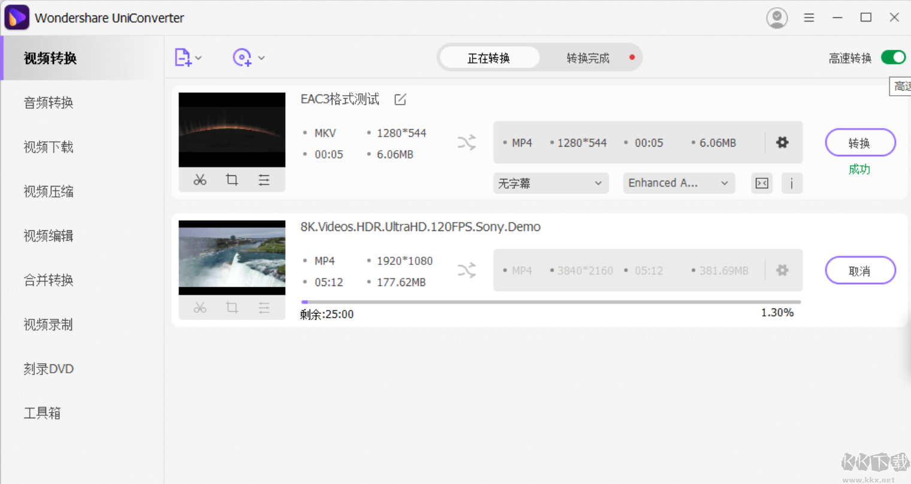
Task: Click the shuffle convert arrows for 8K video
Action: 467,270
